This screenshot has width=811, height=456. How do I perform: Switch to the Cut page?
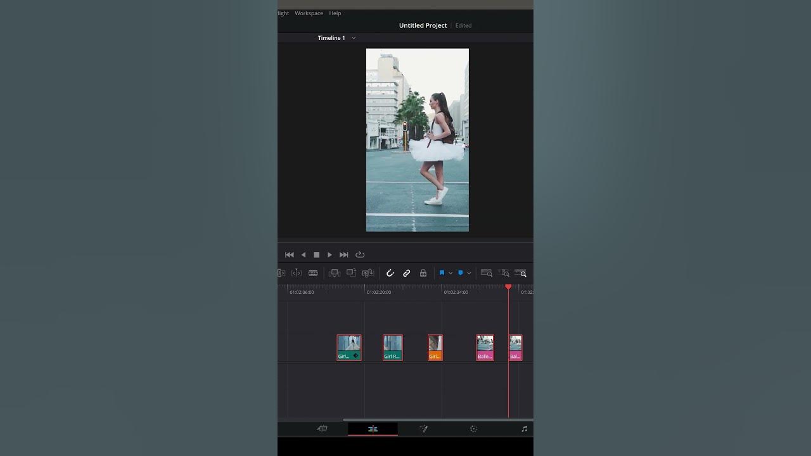tap(322, 429)
